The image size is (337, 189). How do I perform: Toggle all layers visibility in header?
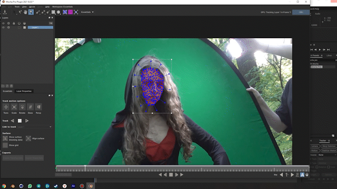[x=3, y=23]
